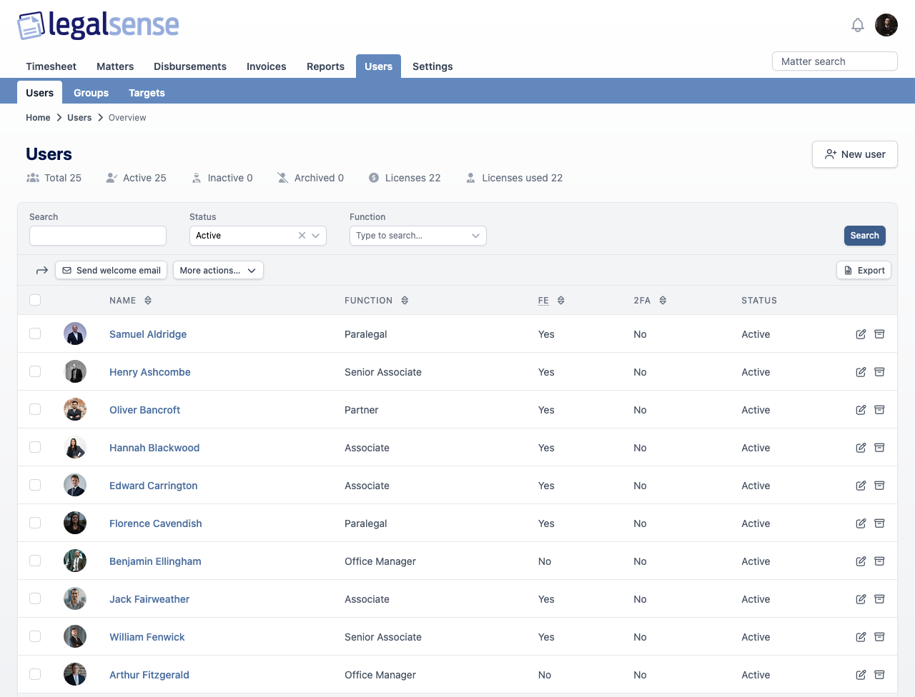The height and width of the screenshot is (697, 915).
Task: Archive Samuel Aldridge's account
Action: pos(879,334)
